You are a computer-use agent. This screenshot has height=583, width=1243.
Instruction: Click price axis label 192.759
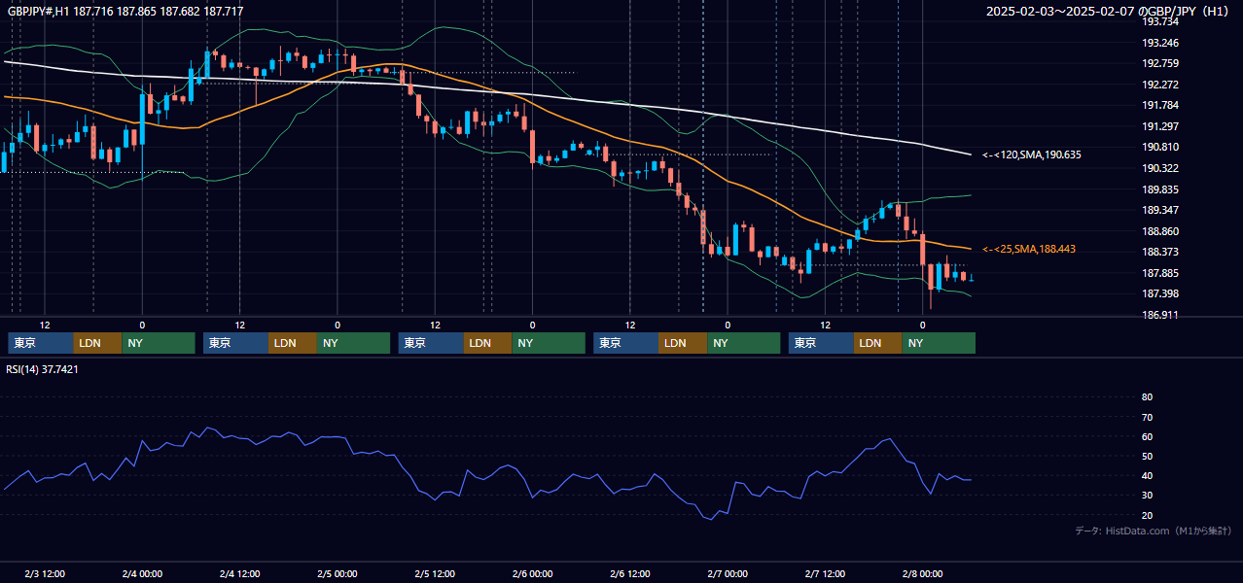(1160, 64)
